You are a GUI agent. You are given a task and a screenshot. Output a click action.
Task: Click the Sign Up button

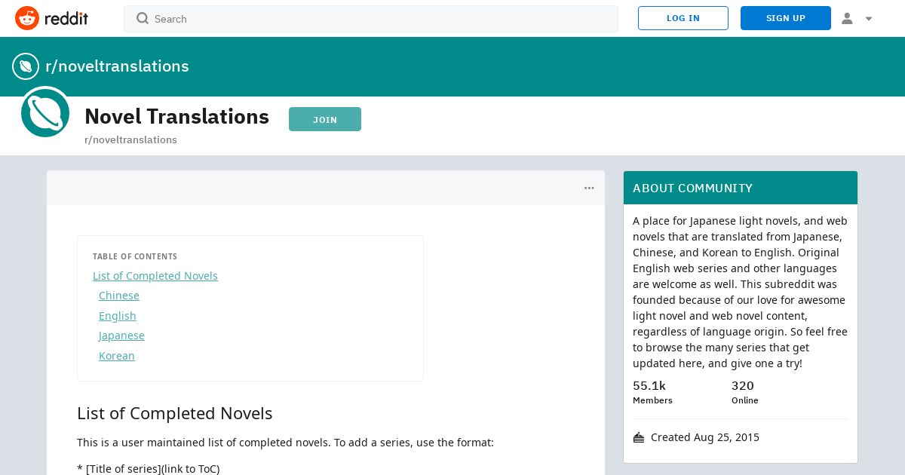pos(786,18)
